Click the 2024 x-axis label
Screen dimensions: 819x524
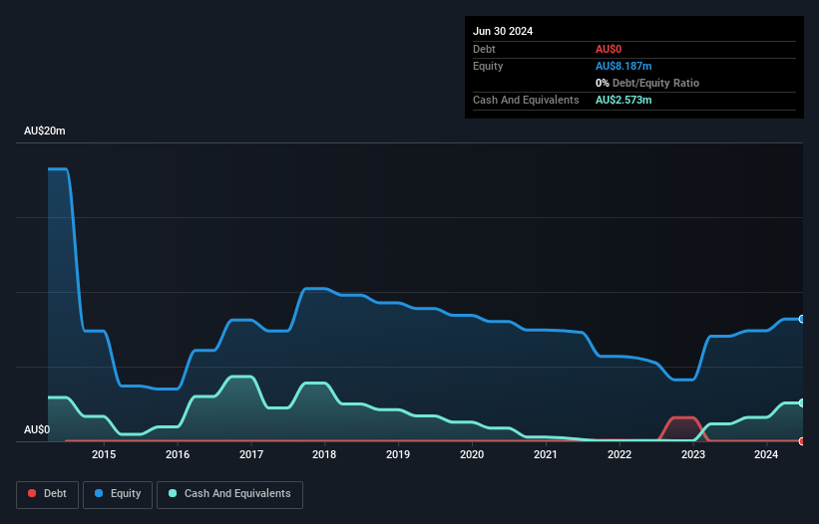(x=766, y=454)
